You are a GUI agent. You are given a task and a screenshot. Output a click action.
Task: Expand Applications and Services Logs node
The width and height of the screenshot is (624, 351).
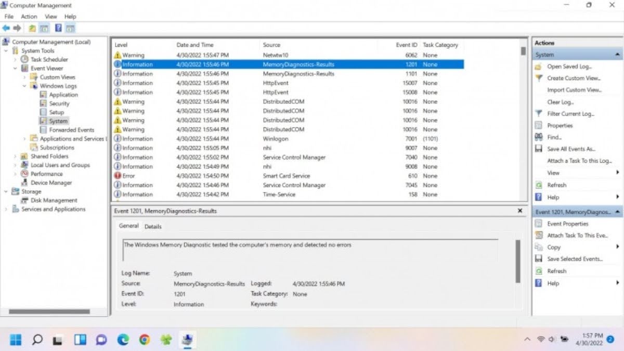[24, 139]
